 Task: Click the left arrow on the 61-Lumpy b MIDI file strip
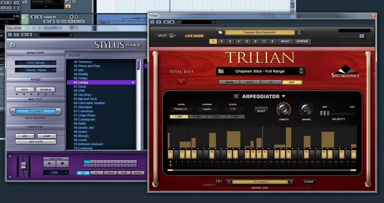click(x=13, y=111)
